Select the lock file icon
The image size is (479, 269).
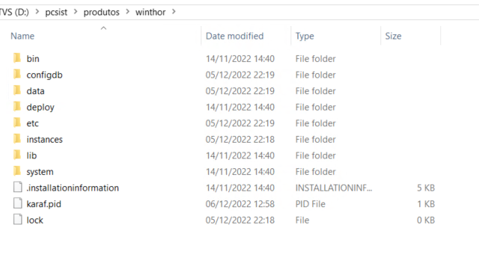(18, 219)
